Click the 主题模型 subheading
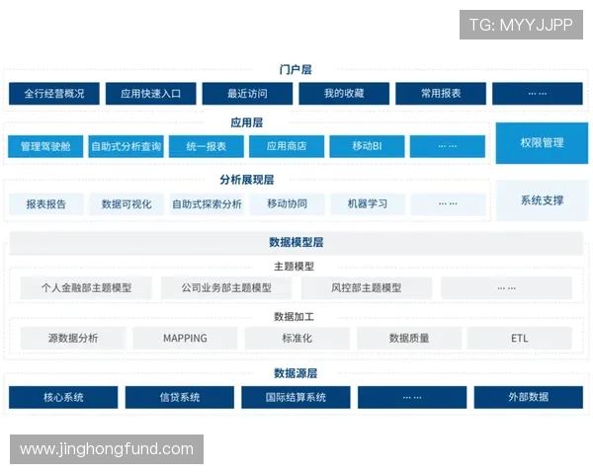Image resolution: width=593 pixels, height=474 pixels. click(294, 267)
